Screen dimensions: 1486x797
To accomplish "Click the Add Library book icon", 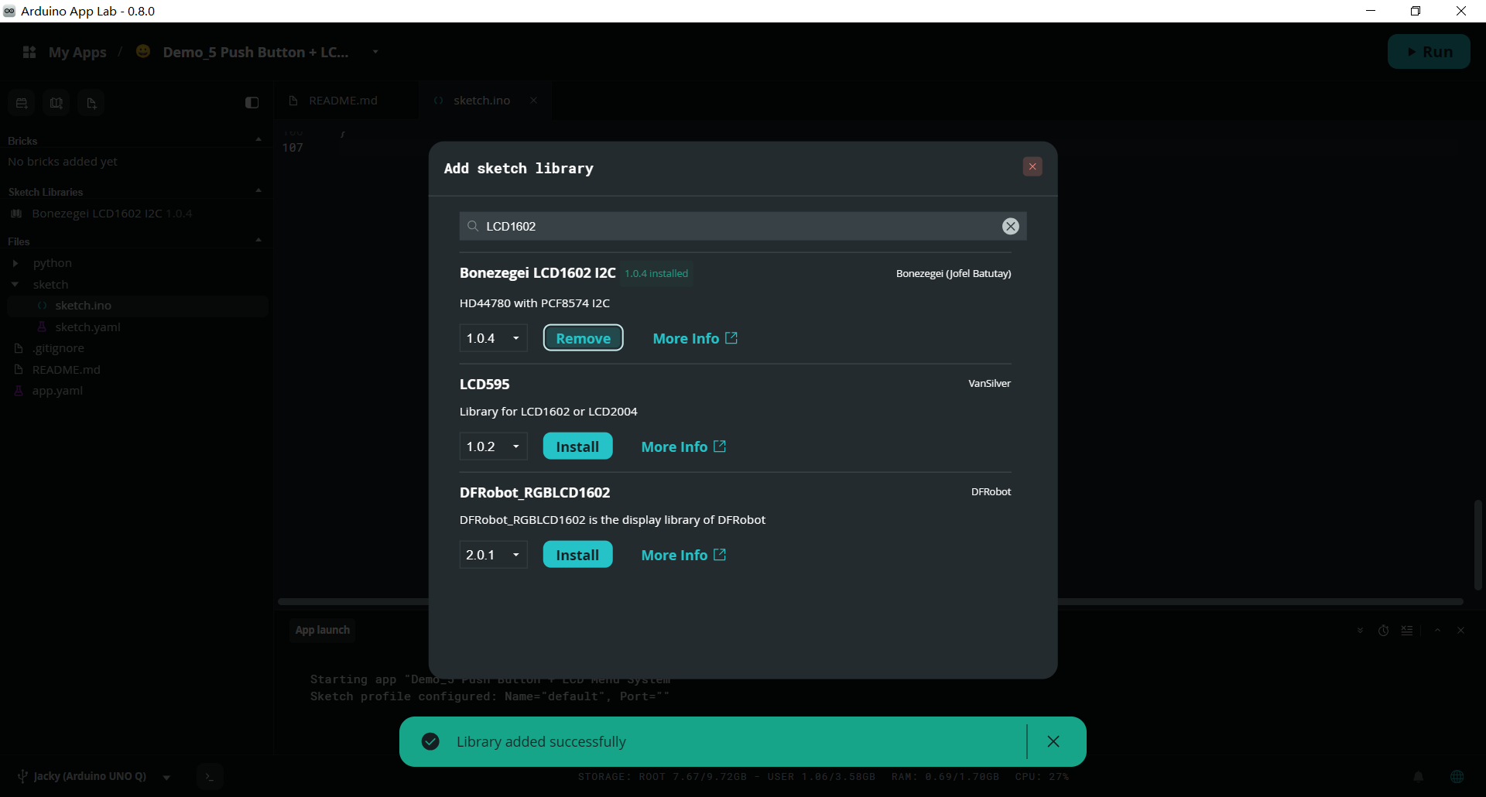I will pyautogui.click(x=56, y=103).
